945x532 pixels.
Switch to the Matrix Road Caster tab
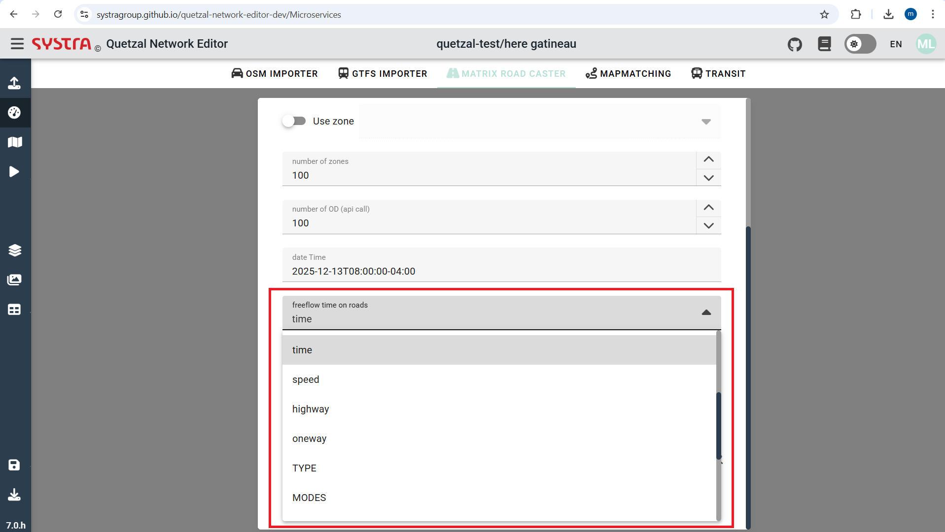coord(506,74)
